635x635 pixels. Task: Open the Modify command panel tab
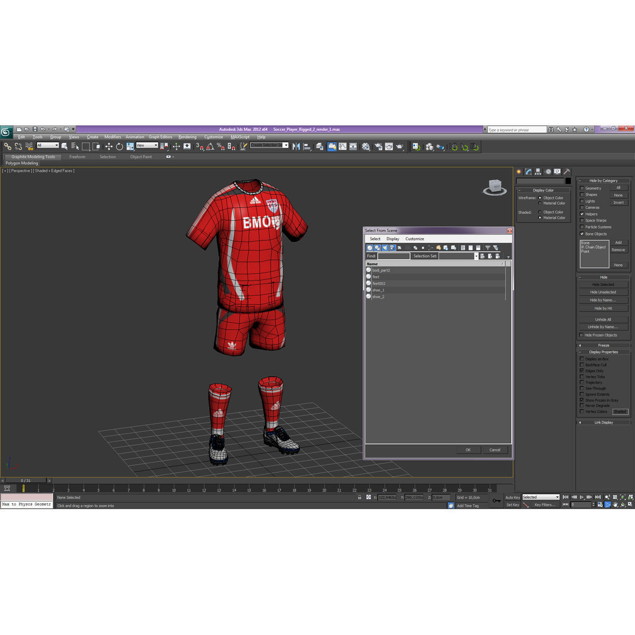coord(528,171)
